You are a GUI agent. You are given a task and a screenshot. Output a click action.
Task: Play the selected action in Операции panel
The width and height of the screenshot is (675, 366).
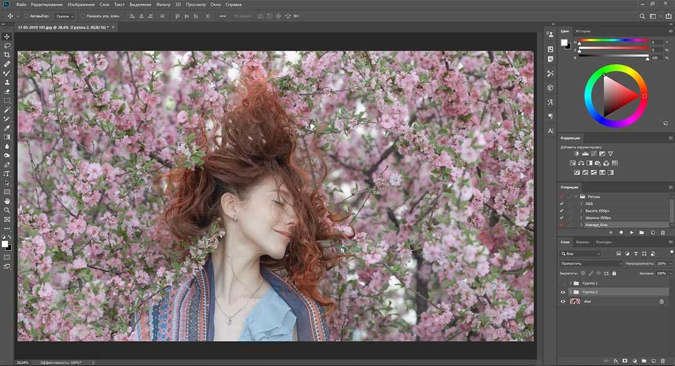(632, 233)
